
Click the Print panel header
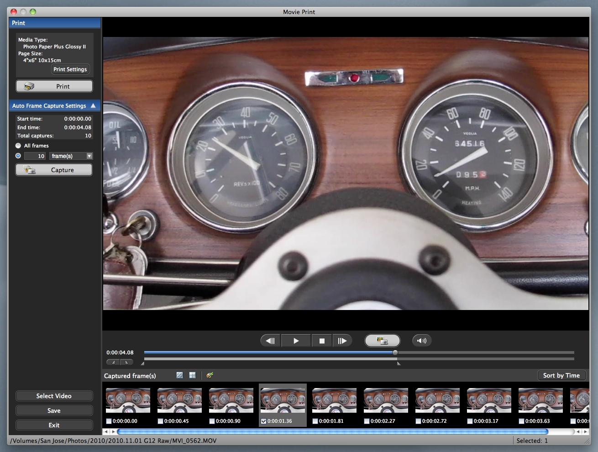54,23
